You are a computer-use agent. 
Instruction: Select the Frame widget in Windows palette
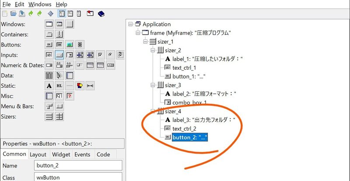[x=49, y=24]
